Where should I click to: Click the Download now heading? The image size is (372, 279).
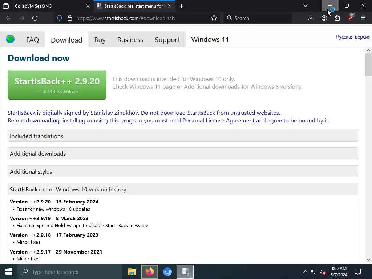tap(39, 58)
